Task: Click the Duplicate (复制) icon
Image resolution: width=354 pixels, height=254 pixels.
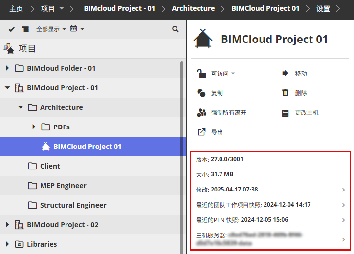Action: [201, 93]
